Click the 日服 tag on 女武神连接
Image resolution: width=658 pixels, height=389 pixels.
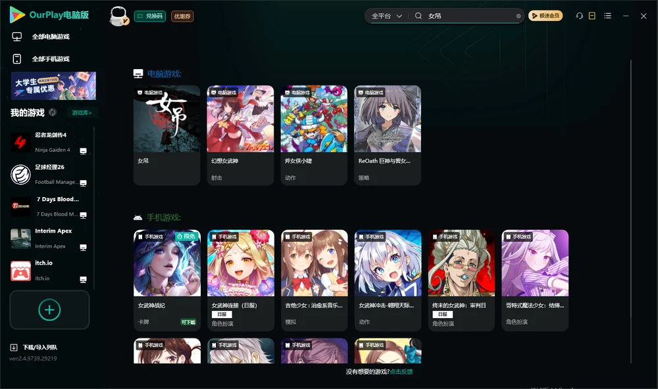point(222,314)
